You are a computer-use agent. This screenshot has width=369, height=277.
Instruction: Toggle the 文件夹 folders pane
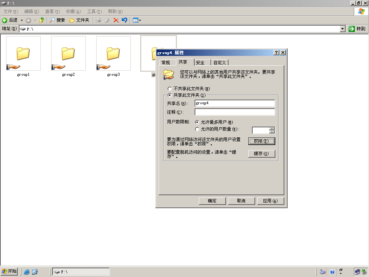(79, 20)
